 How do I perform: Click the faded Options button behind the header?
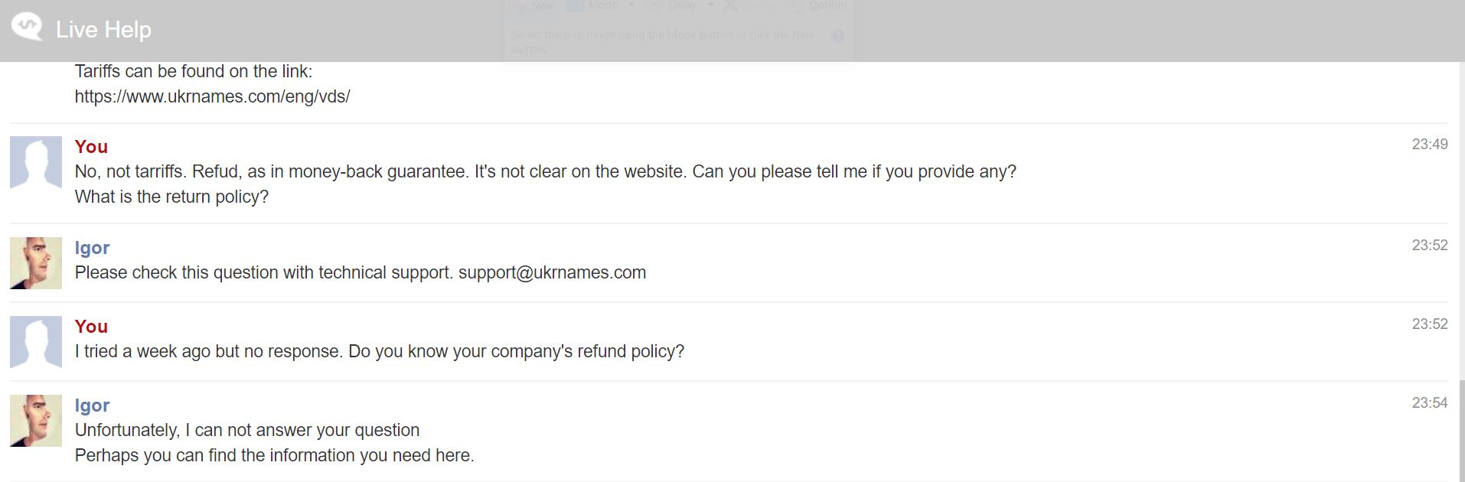820,6
